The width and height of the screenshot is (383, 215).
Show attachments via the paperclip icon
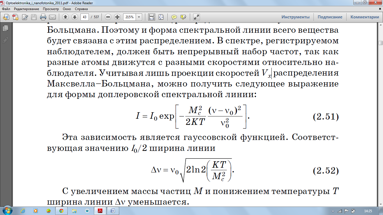(5, 40)
